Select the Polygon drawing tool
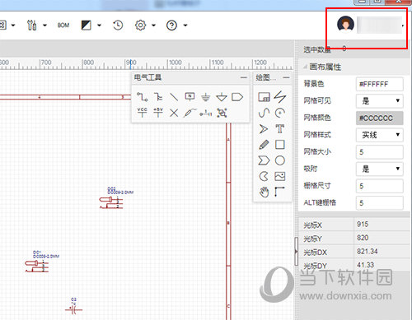 point(264,160)
